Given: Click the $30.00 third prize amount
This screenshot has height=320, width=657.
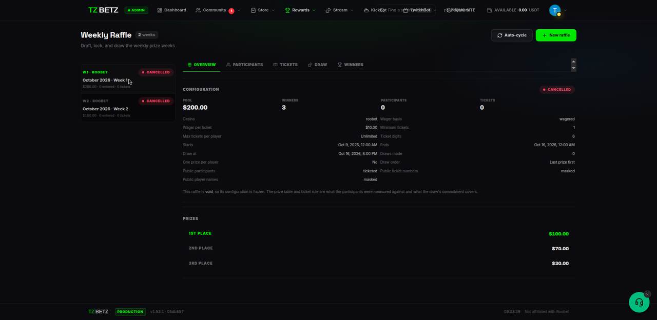Looking at the screenshot, I should 560,264.
